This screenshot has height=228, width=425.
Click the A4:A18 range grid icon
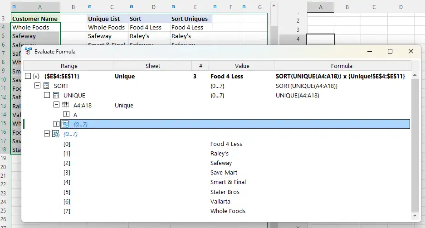(x=65, y=105)
